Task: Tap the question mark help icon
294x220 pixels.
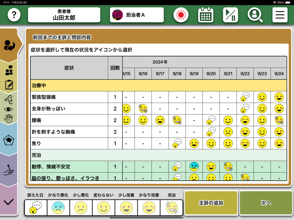Action: [14, 15]
